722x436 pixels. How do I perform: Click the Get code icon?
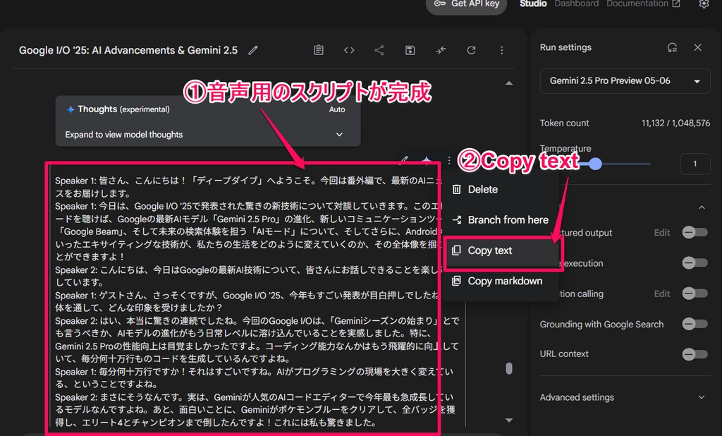(349, 50)
